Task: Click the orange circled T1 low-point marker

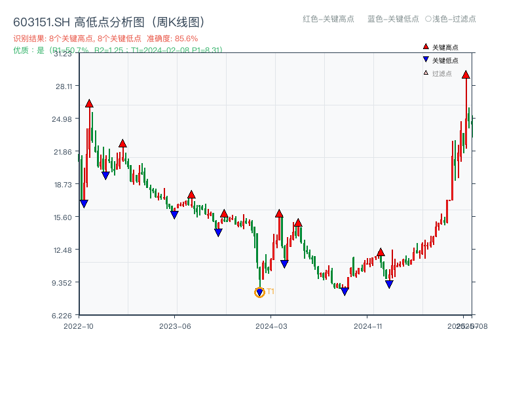Action: pos(259,292)
